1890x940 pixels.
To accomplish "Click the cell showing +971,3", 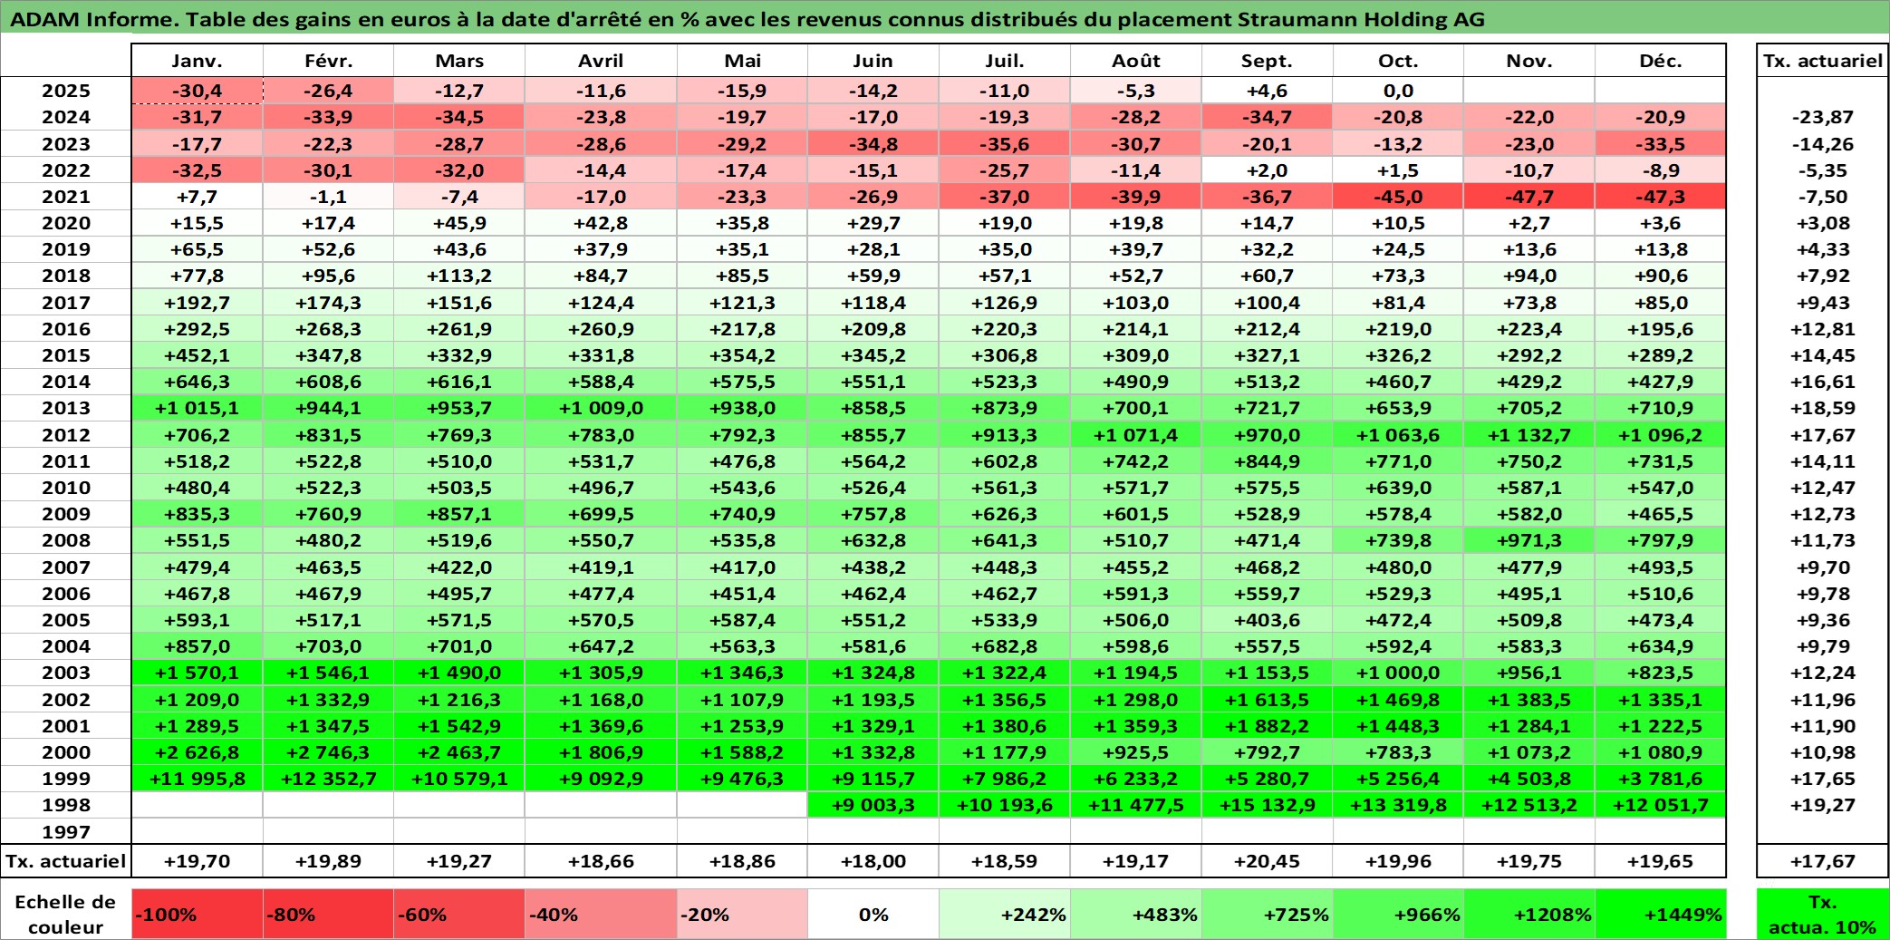I will coord(1528,540).
